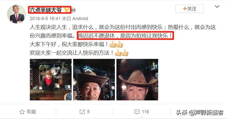This screenshot has height=119, width=227.
Task: Open the round profile avatar photo
Action: [x=16, y=14]
